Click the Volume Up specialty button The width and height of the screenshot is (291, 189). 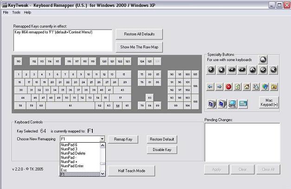click(x=252, y=70)
